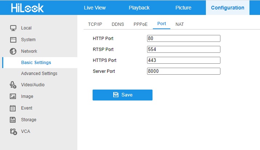This screenshot has height=150, width=260.
Task: Click the Local monitor icon in sidebar
Action: pyautogui.click(x=13, y=28)
